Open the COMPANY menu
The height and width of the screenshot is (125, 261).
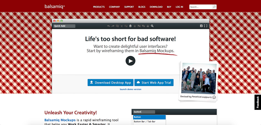[x=114, y=7]
